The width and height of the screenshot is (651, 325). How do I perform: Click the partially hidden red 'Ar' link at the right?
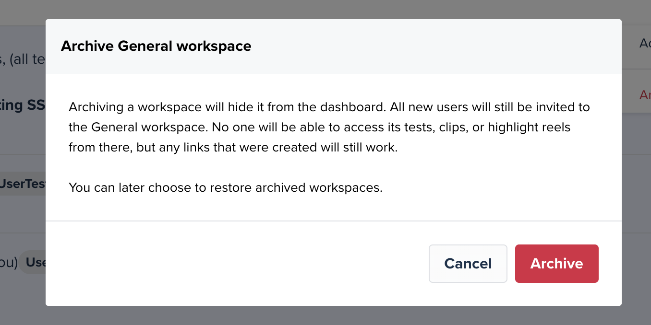(645, 95)
